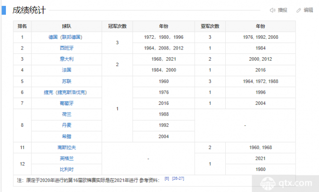This screenshot has width=319, height=192.
Task: Click the 亚军次数 column header
Action: coord(210,26)
